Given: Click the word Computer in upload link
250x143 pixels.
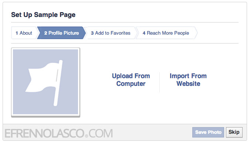Looking at the screenshot, I should pos(131,84).
